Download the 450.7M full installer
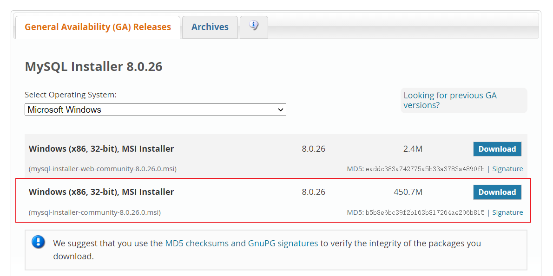This screenshot has width=553, height=276. [x=497, y=192]
